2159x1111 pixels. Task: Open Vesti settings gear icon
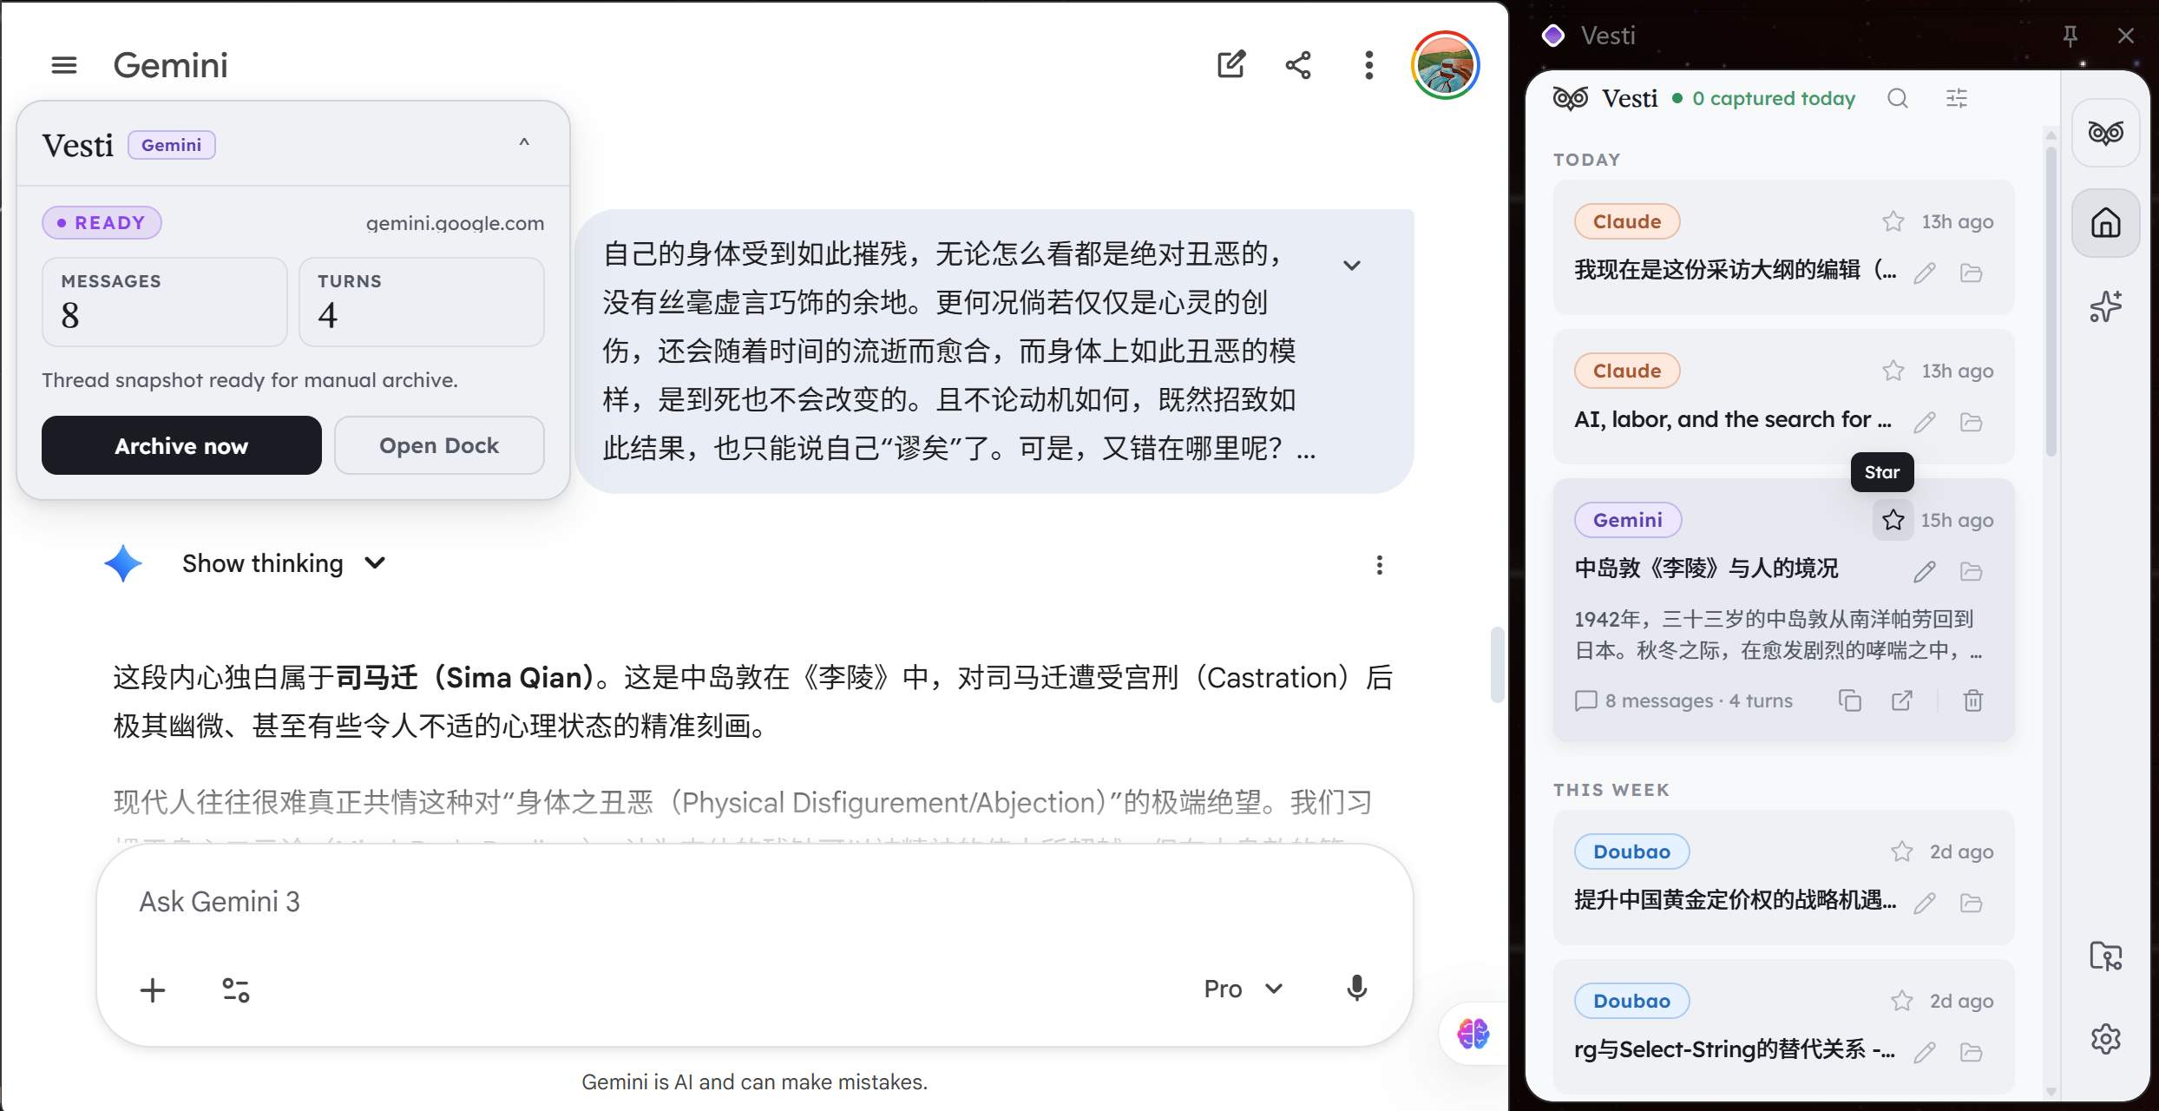tap(2105, 1039)
